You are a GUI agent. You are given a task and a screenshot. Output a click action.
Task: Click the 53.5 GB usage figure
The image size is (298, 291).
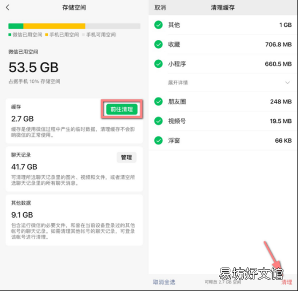point(34,67)
